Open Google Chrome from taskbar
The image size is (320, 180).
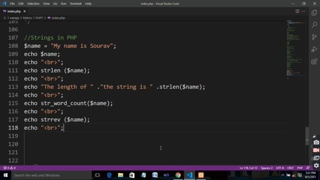pos(178,175)
